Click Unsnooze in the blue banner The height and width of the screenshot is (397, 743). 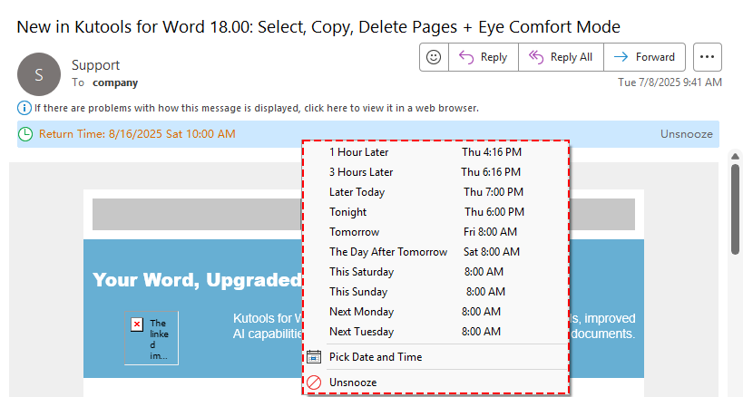pos(686,134)
